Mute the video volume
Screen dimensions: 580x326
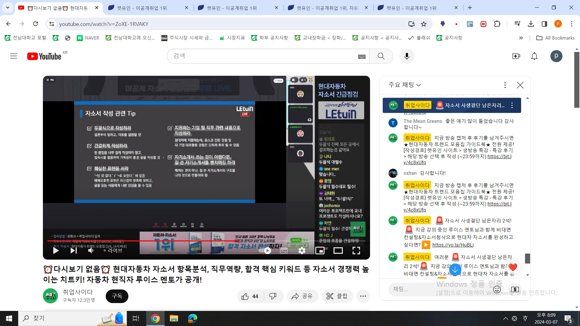pos(91,251)
